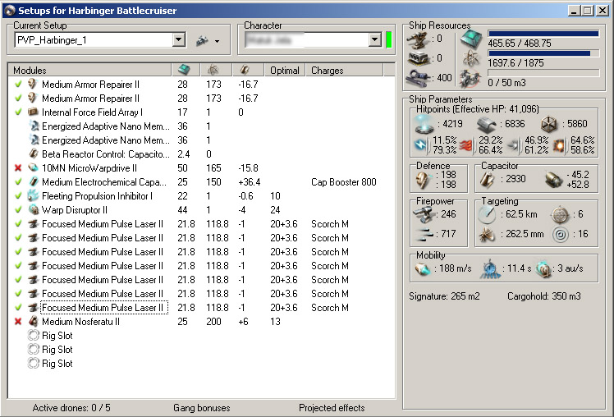The image size is (614, 417).
Task: Open the Current Setup dropdown arrow
Action: click(179, 39)
